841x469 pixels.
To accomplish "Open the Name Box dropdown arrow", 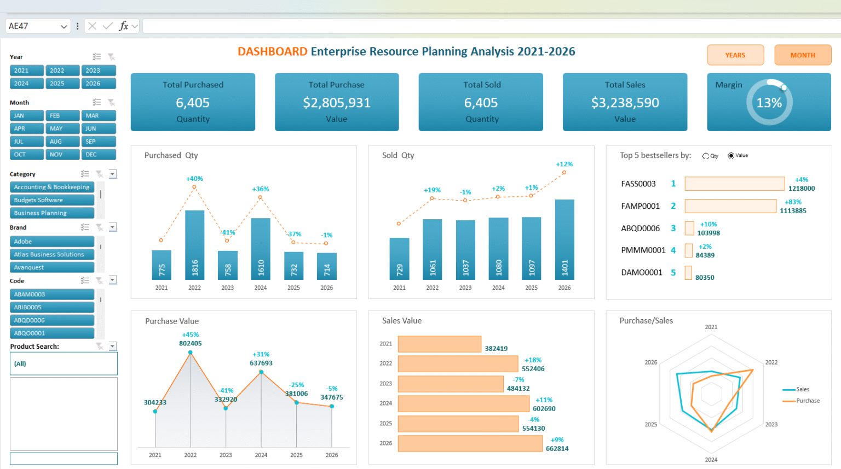I will coord(64,26).
